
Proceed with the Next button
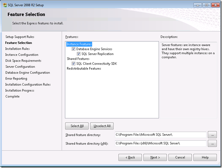click(155, 157)
